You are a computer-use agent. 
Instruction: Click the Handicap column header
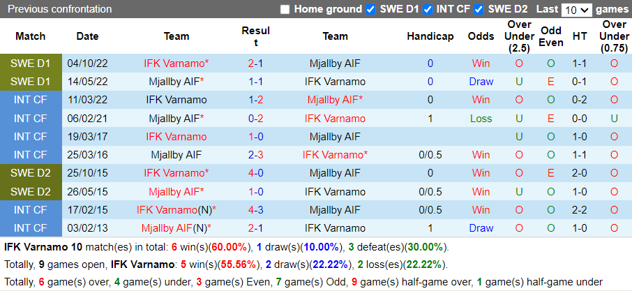[x=430, y=36]
